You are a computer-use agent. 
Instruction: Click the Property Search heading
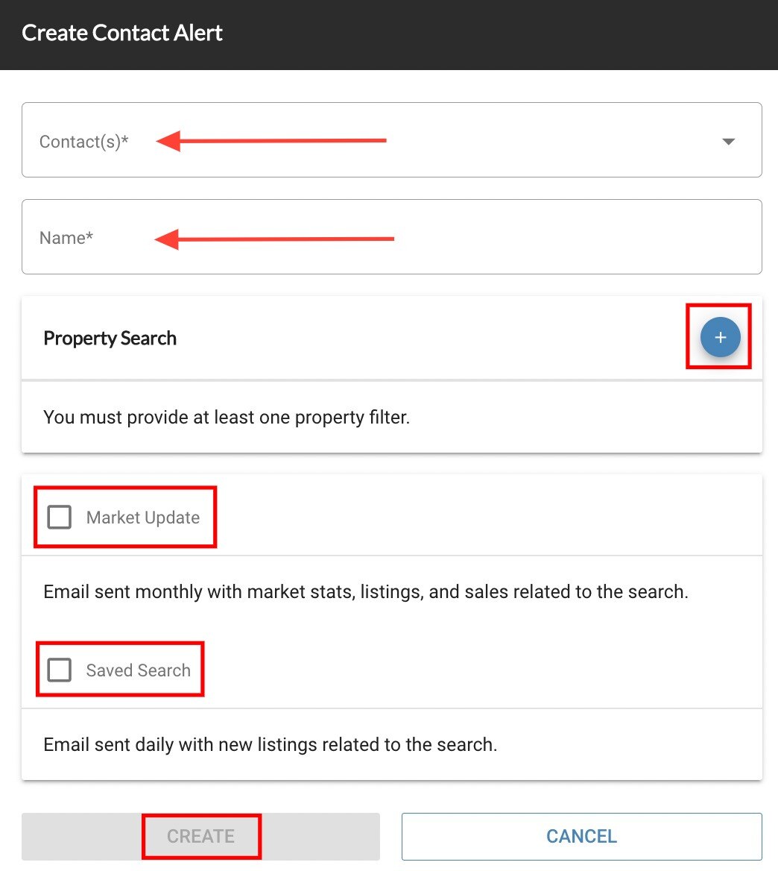(110, 339)
